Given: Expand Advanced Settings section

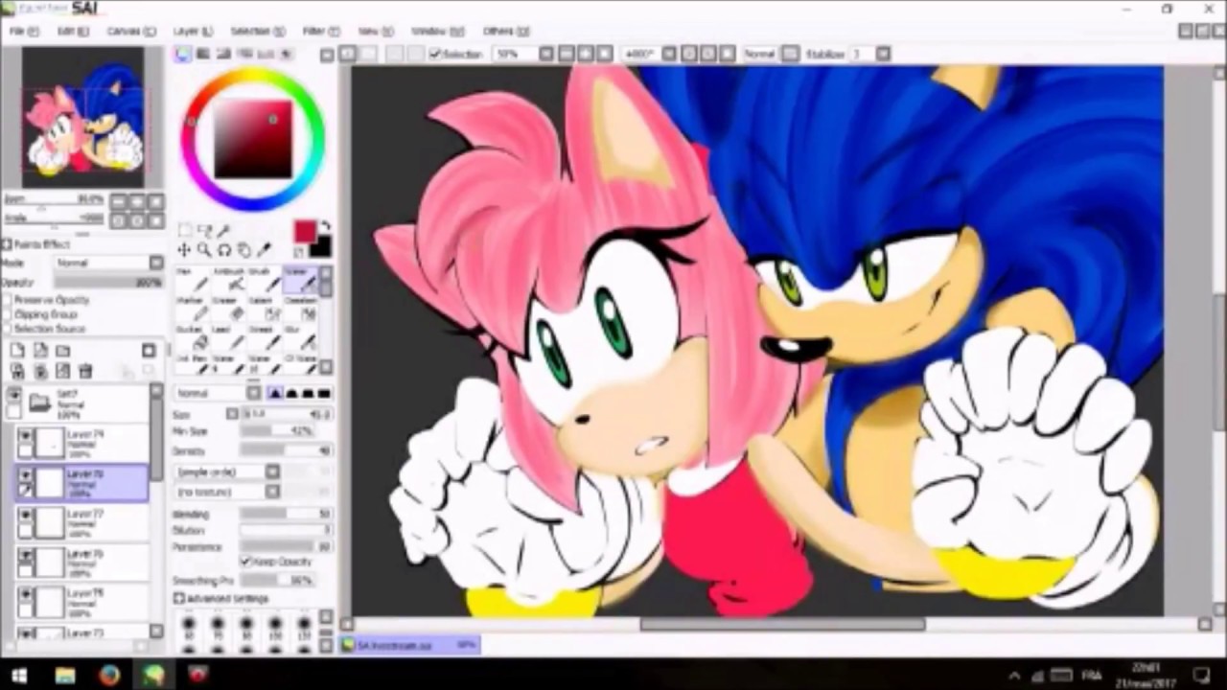Looking at the screenshot, I should 179,599.
